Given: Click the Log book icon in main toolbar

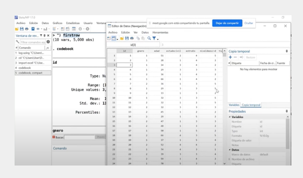Looking at the screenshot, I should click(33, 29).
